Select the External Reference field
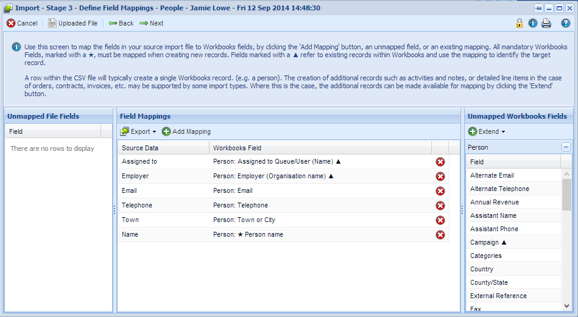 pyautogui.click(x=513, y=296)
